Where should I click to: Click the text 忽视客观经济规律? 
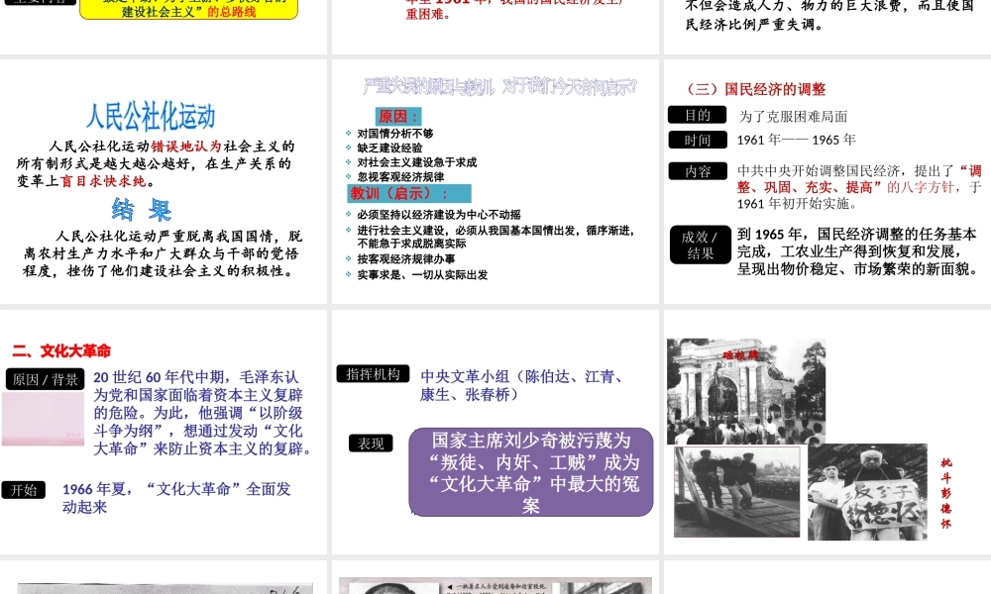(x=400, y=177)
